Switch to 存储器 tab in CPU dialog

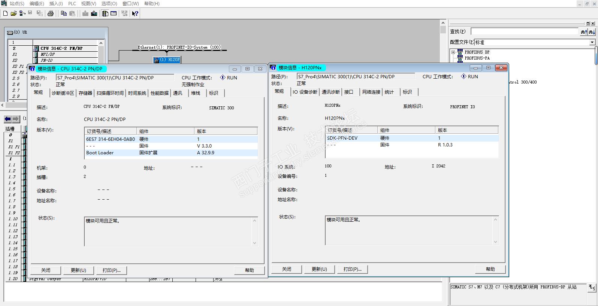click(85, 93)
